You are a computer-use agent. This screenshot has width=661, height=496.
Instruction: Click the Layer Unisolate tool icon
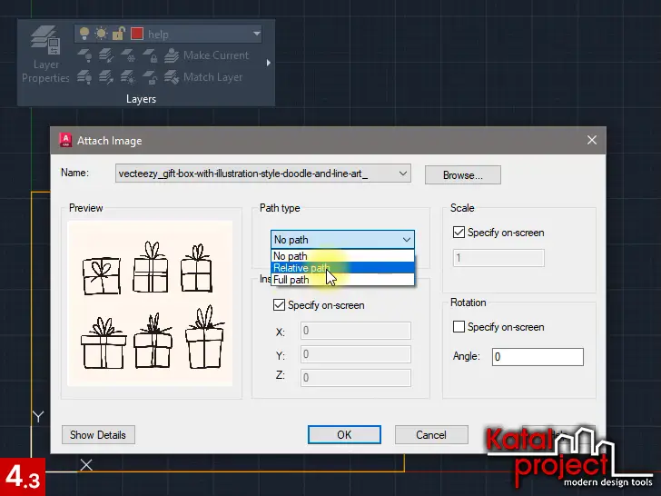point(106,77)
